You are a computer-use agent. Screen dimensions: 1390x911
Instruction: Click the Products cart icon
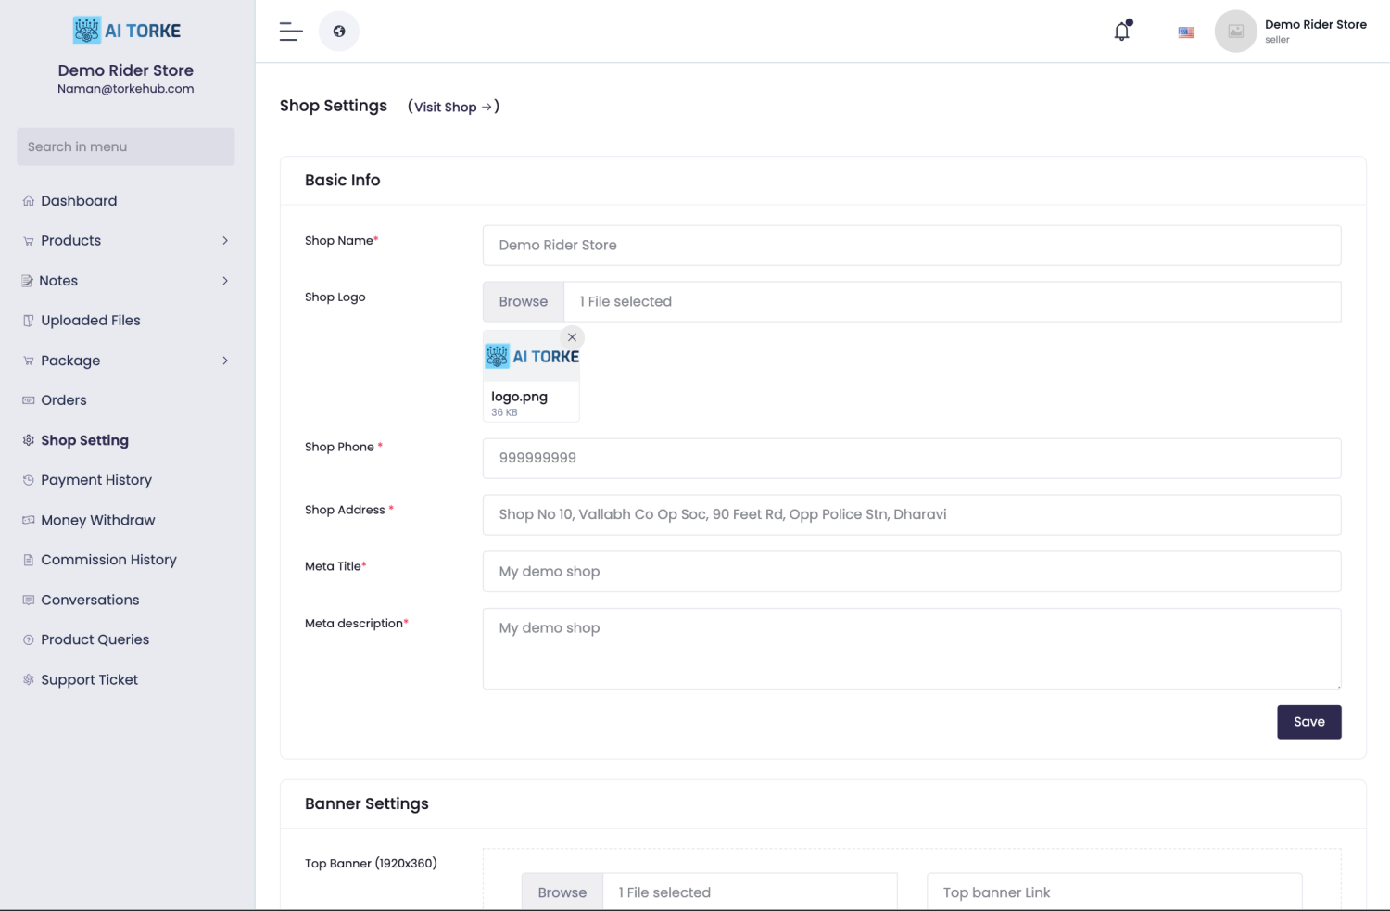tap(29, 241)
